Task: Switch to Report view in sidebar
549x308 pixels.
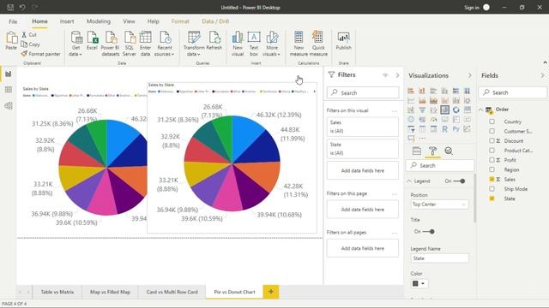Action: (9, 74)
